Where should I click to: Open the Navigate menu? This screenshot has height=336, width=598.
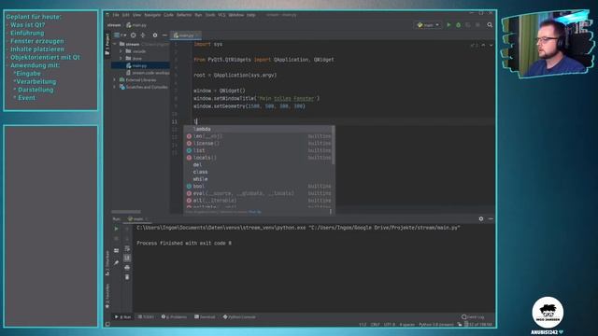tap(152, 15)
